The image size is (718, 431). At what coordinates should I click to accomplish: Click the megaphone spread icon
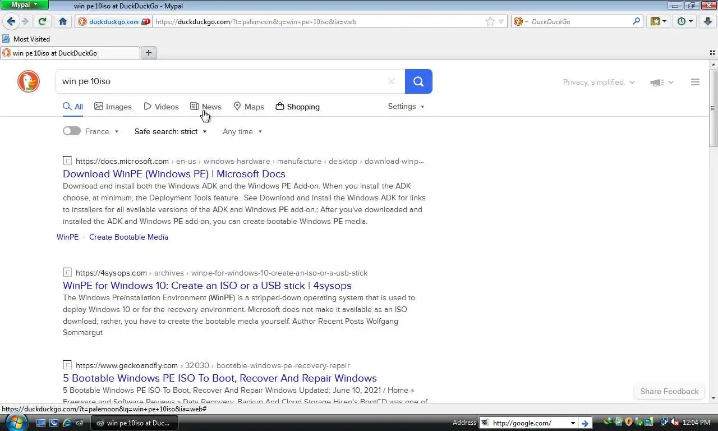(657, 82)
